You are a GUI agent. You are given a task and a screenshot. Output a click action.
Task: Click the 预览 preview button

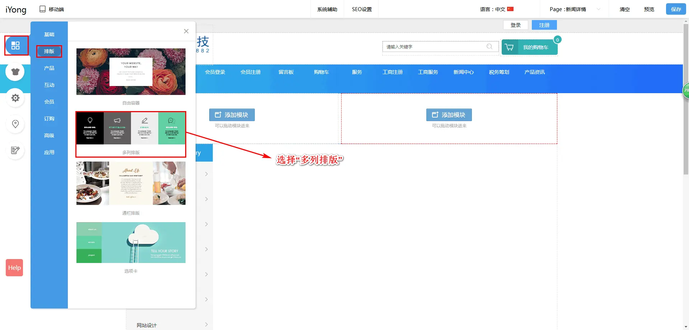(649, 9)
